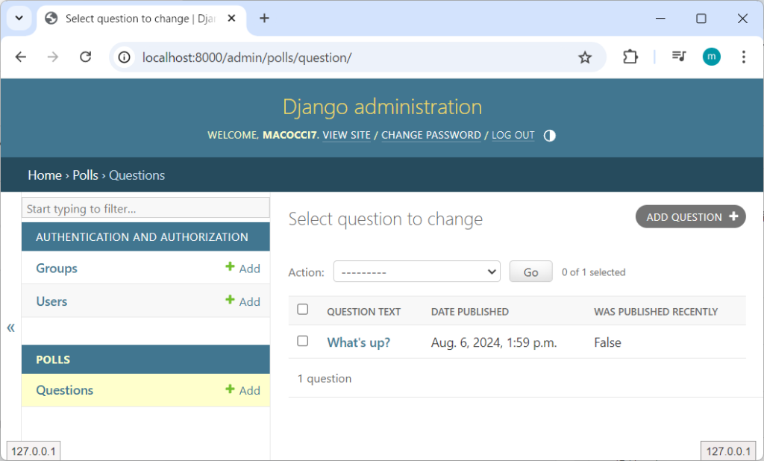The height and width of the screenshot is (461, 764).
Task: Click the profile avatar icon
Action: (712, 57)
